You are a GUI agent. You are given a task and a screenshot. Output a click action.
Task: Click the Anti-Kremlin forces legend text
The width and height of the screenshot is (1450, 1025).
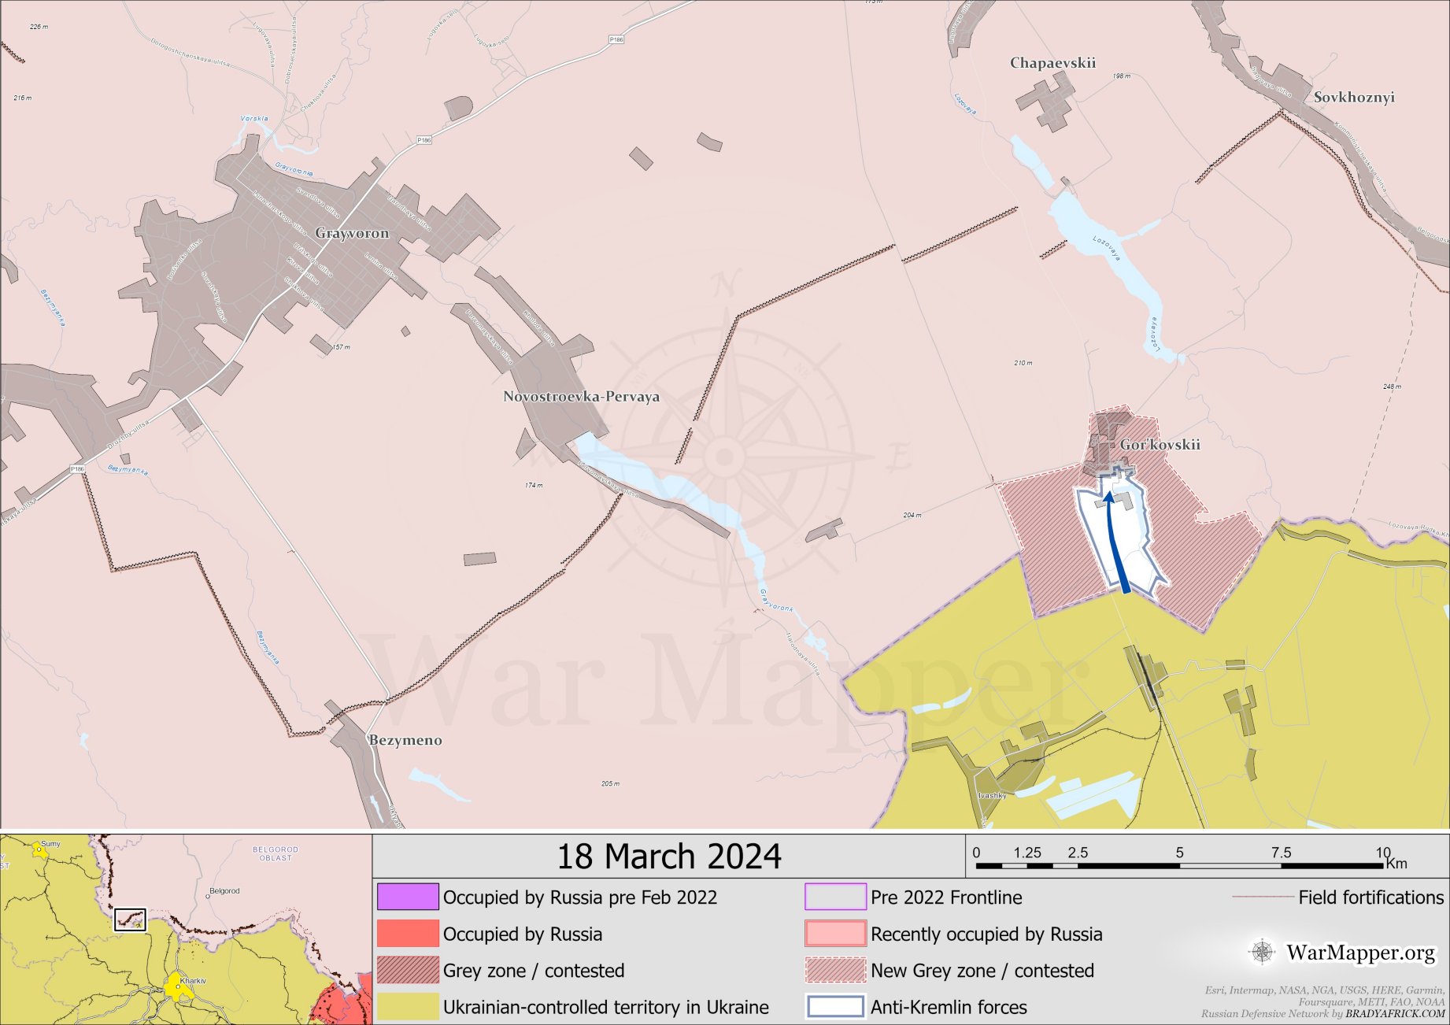(x=949, y=1008)
